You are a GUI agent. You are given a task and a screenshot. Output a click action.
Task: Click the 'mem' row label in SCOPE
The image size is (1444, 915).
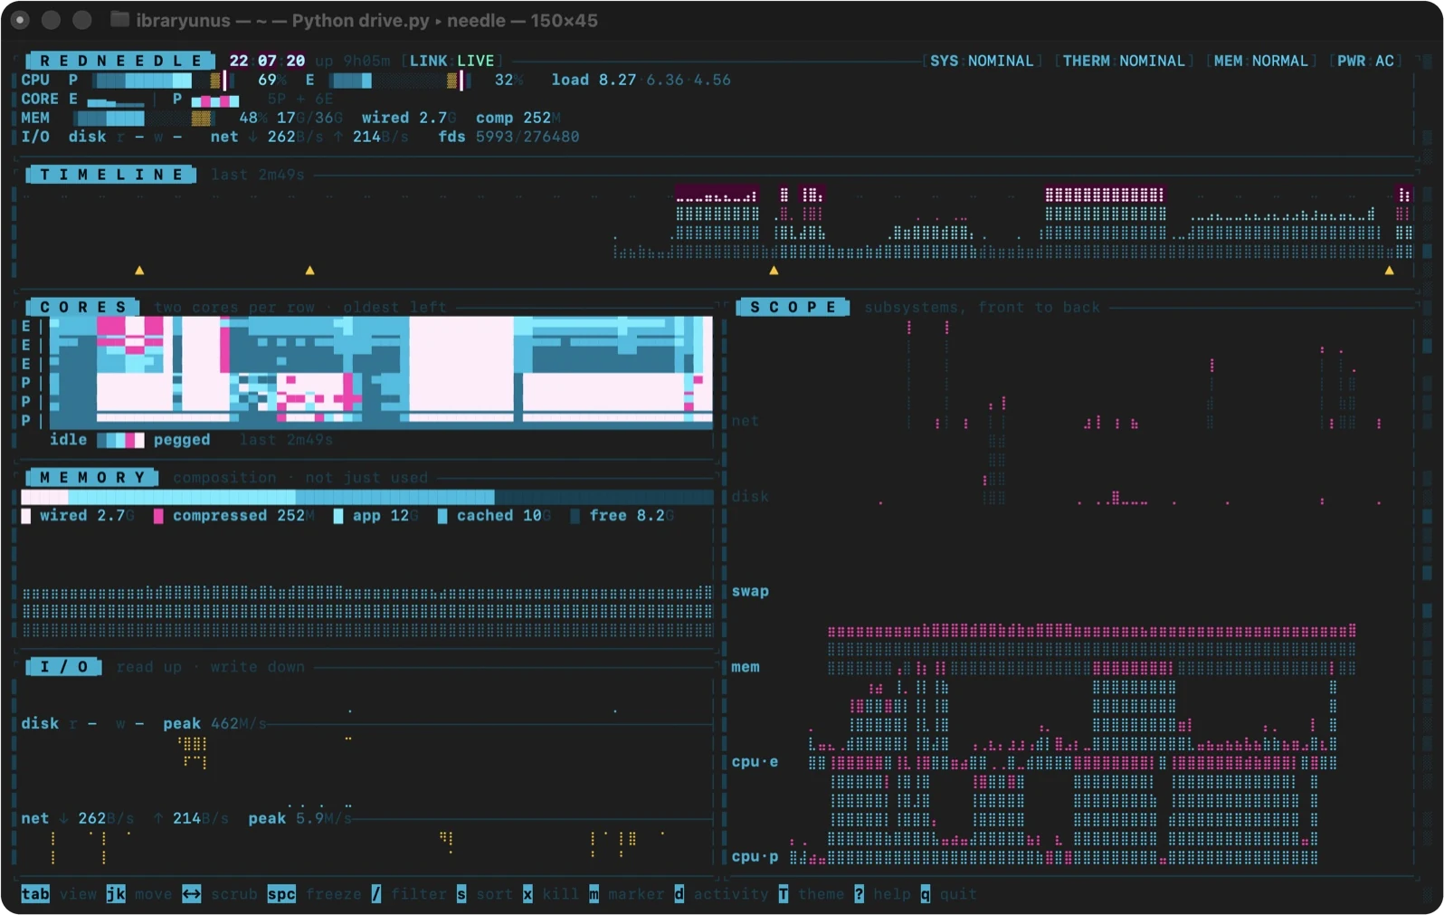746,667
